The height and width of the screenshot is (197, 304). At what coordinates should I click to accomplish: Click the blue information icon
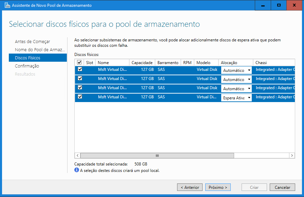(77, 170)
